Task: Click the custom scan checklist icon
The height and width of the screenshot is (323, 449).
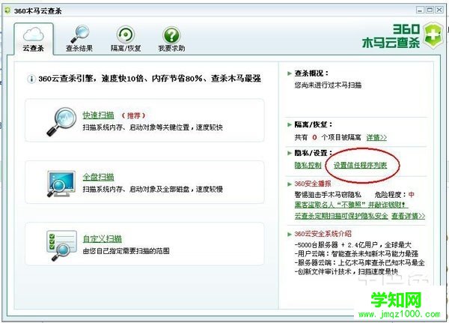Action: point(61,245)
